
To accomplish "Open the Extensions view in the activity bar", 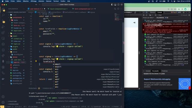I will tap(3, 33).
